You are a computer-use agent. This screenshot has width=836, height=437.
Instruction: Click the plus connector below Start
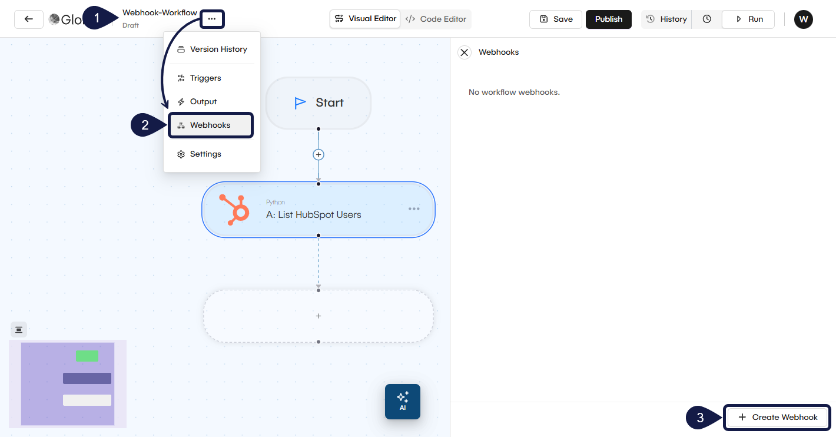coord(319,154)
